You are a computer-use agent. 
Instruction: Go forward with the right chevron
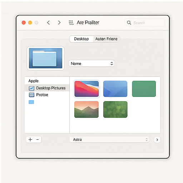tap(59, 23)
